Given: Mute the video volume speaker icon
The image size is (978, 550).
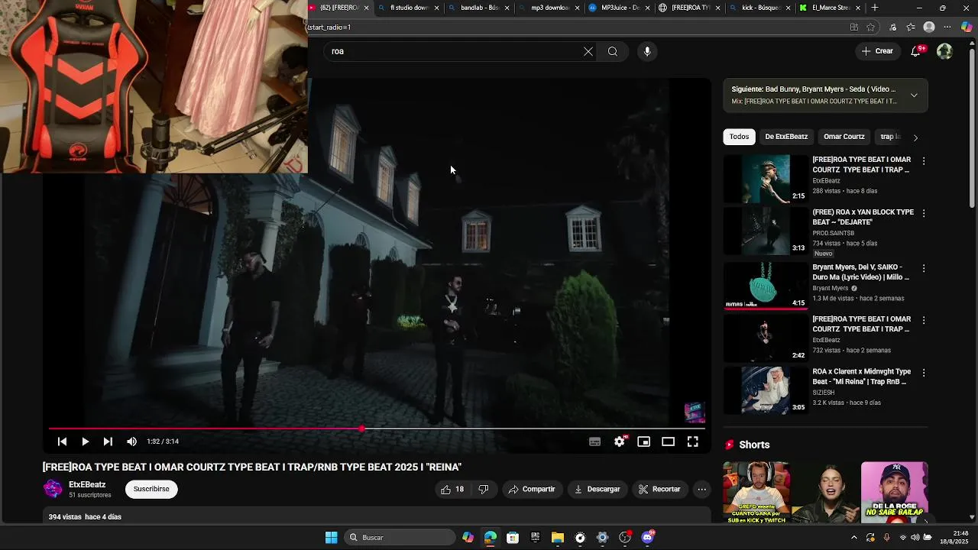Looking at the screenshot, I should (131, 442).
